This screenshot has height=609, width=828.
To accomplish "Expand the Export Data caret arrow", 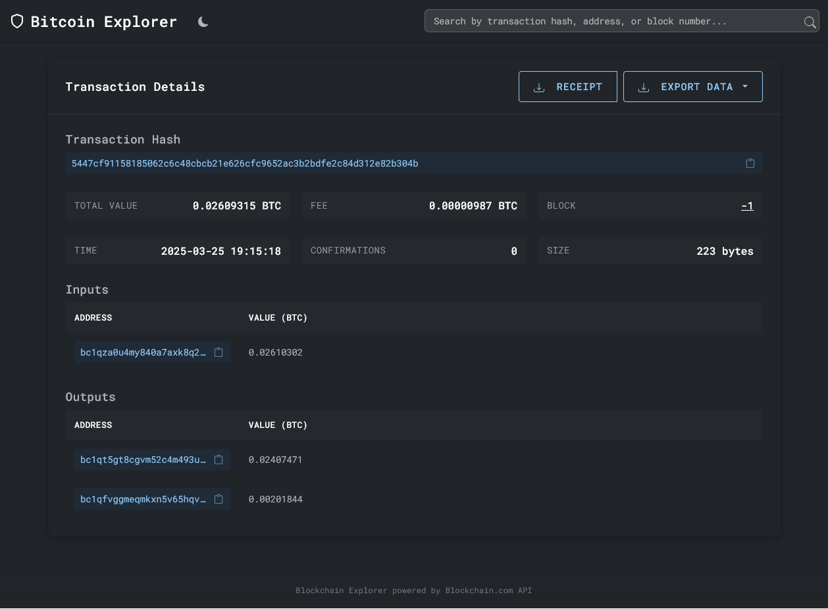I will tap(745, 87).
